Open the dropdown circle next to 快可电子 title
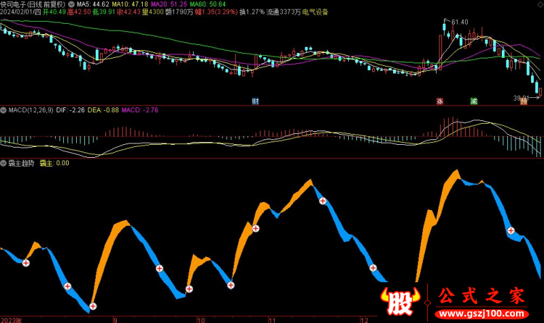The image size is (544, 323). tap(71, 5)
